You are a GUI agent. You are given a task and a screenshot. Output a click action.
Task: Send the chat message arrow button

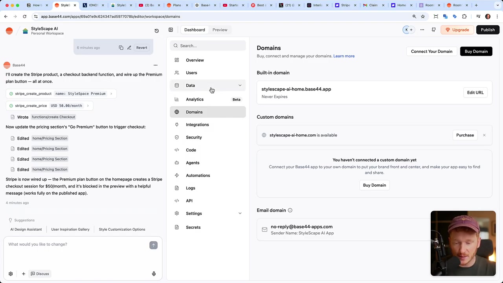tap(153, 245)
